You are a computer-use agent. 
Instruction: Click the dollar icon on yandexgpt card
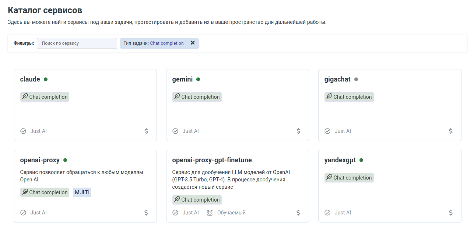[x=451, y=213]
